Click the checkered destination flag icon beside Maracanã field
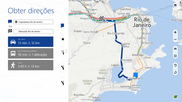The width and height of the screenshot is (182, 102). coord(10,31)
